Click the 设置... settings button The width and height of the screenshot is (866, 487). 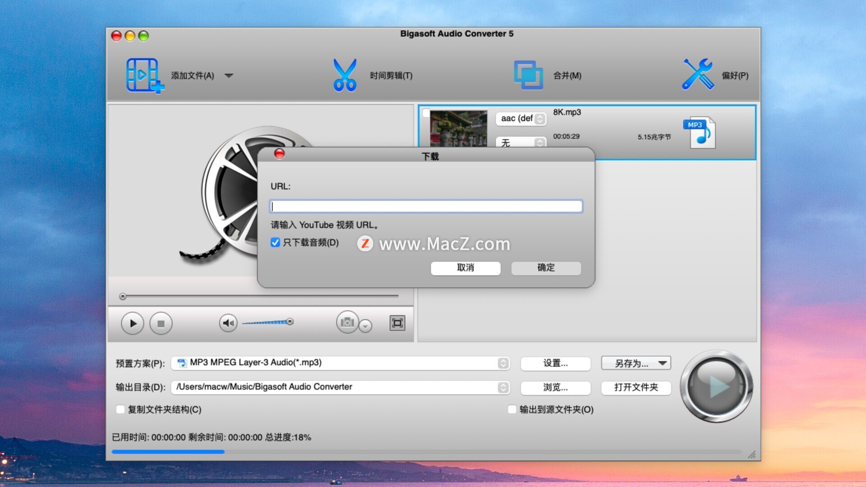(556, 363)
